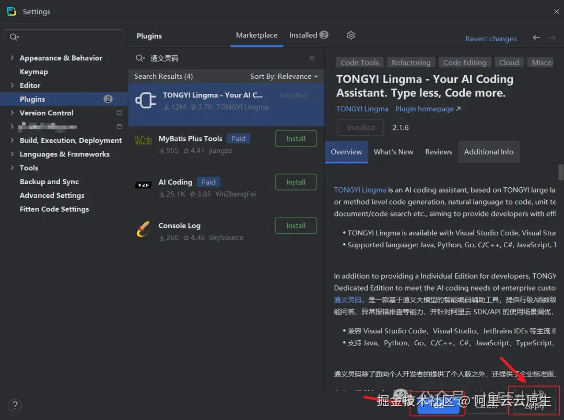Open the Sort By Relevance dropdown

coord(284,76)
